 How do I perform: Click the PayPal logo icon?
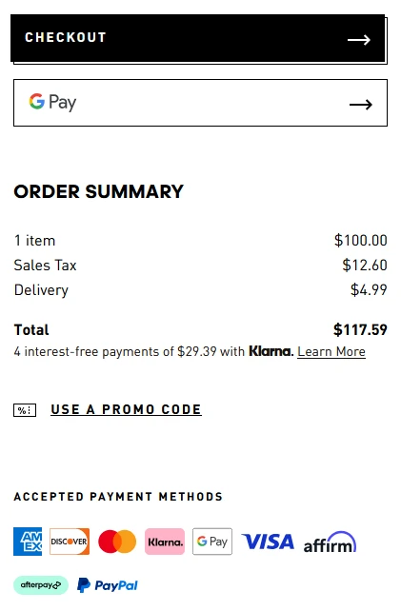(108, 585)
